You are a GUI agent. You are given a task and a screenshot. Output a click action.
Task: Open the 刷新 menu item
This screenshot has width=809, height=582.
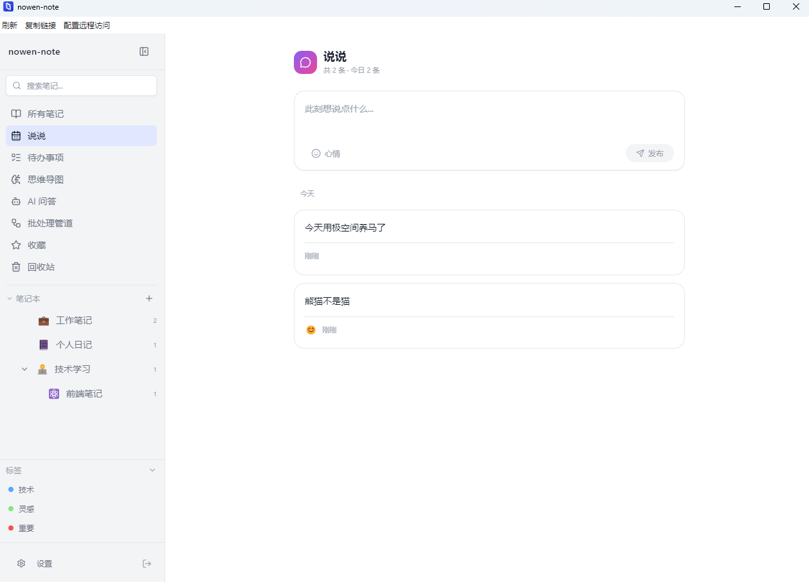[x=10, y=26]
